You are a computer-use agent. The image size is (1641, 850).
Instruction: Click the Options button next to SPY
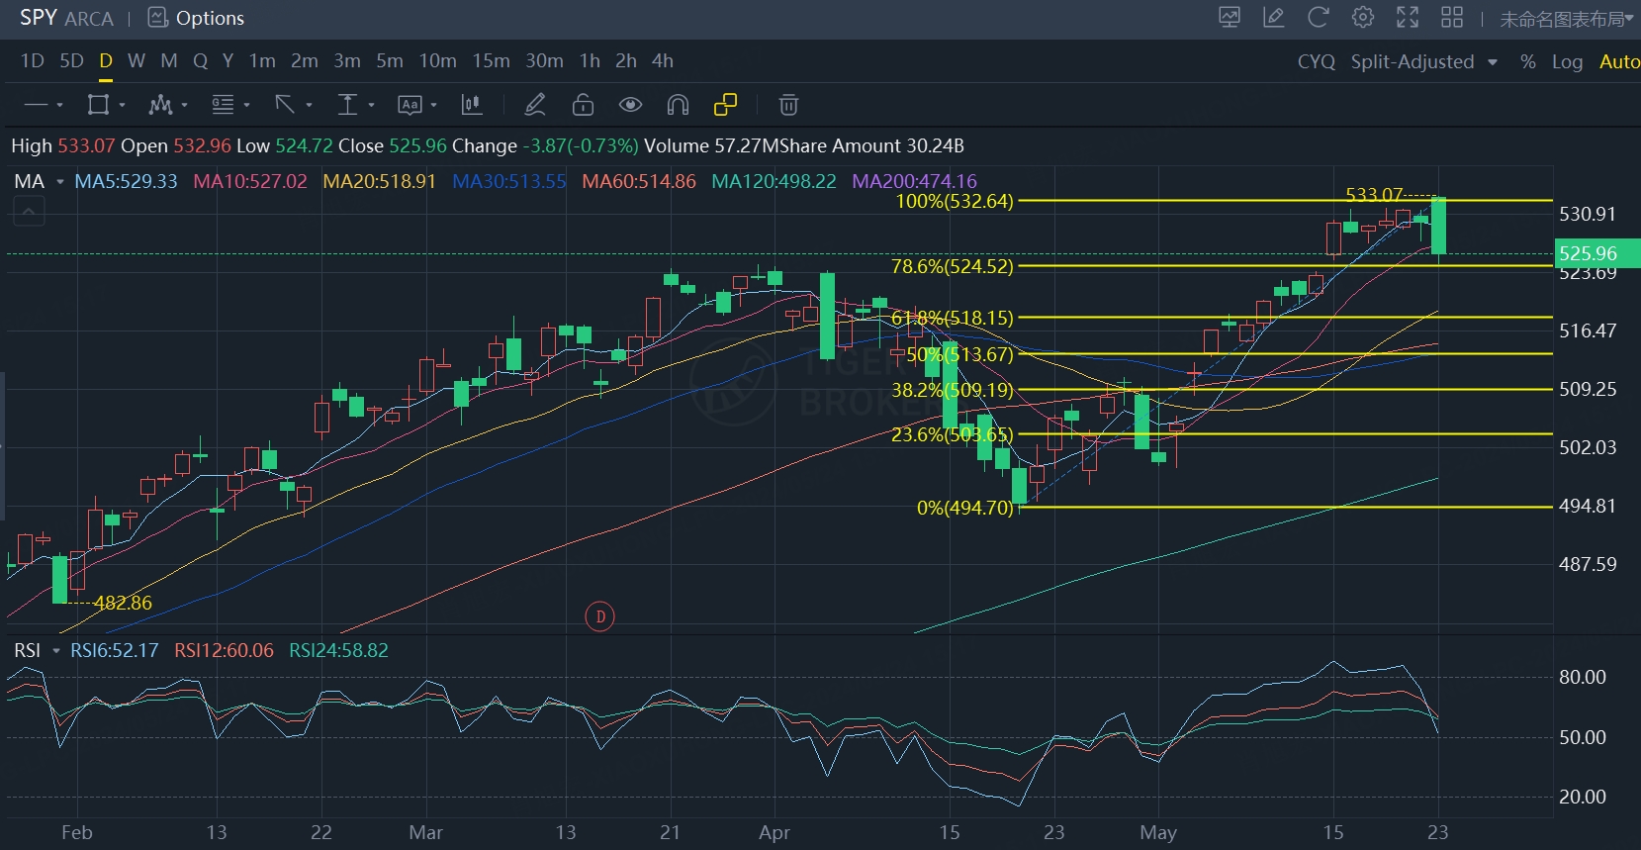196,18
